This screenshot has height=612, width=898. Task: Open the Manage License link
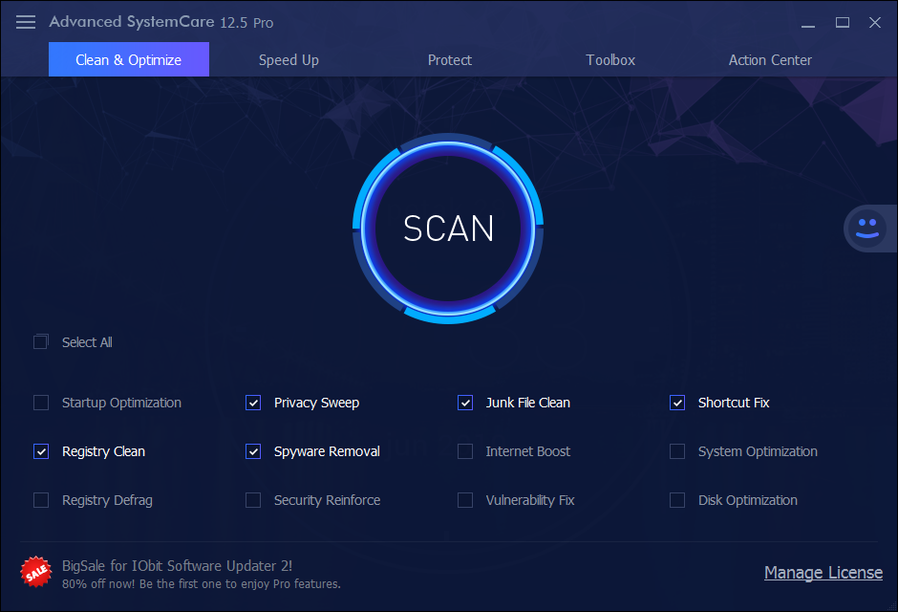click(823, 573)
